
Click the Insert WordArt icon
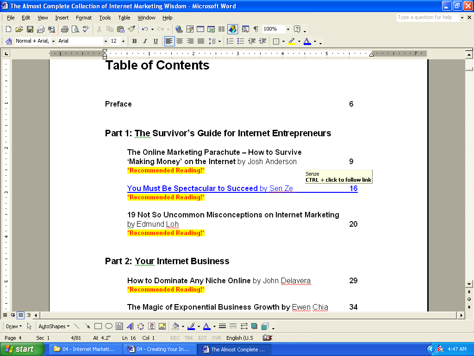130,326
